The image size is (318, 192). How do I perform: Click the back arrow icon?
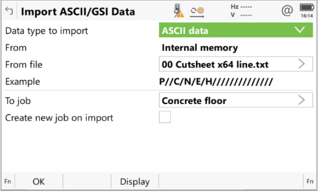[9, 11]
